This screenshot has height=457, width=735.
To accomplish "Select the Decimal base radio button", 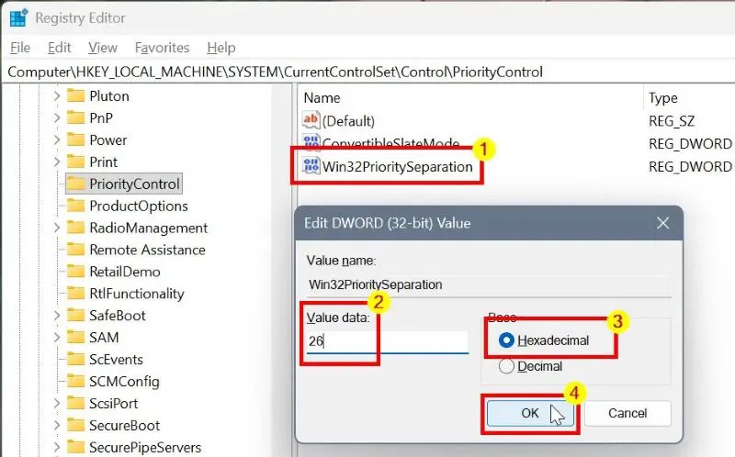I will coord(506,366).
